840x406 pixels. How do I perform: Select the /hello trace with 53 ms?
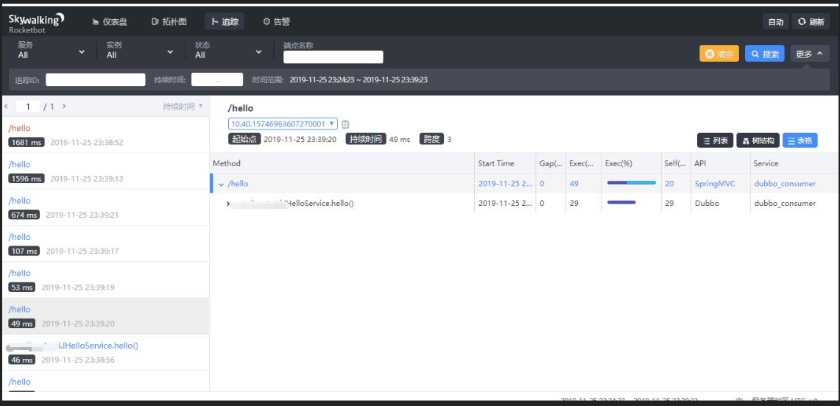click(x=105, y=279)
